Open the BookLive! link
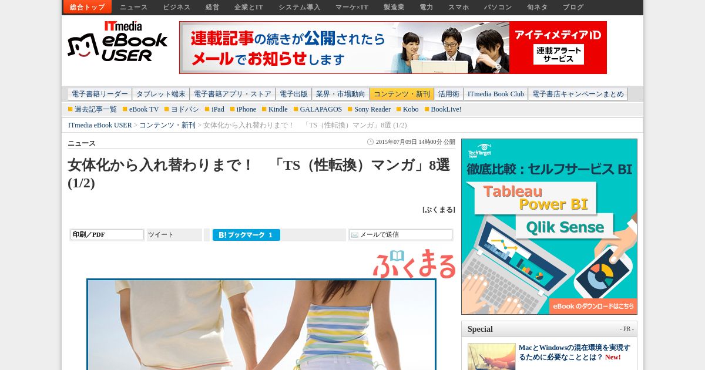This screenshot has height=370, width=705. pos(446,109)
